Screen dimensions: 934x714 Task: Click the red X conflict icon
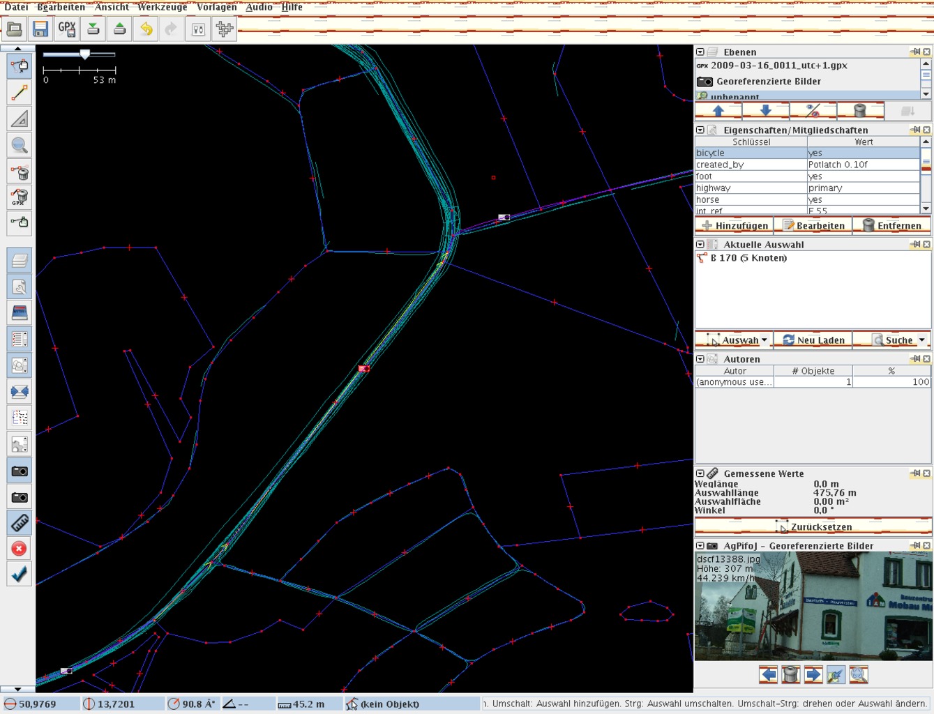pos(20,549)
